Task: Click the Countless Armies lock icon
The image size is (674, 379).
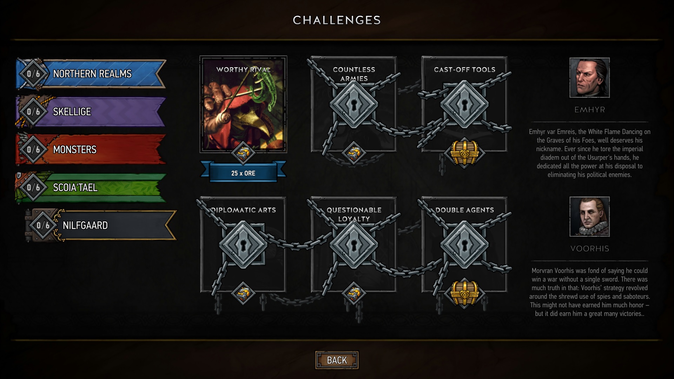Action: (x=354, y=104)
